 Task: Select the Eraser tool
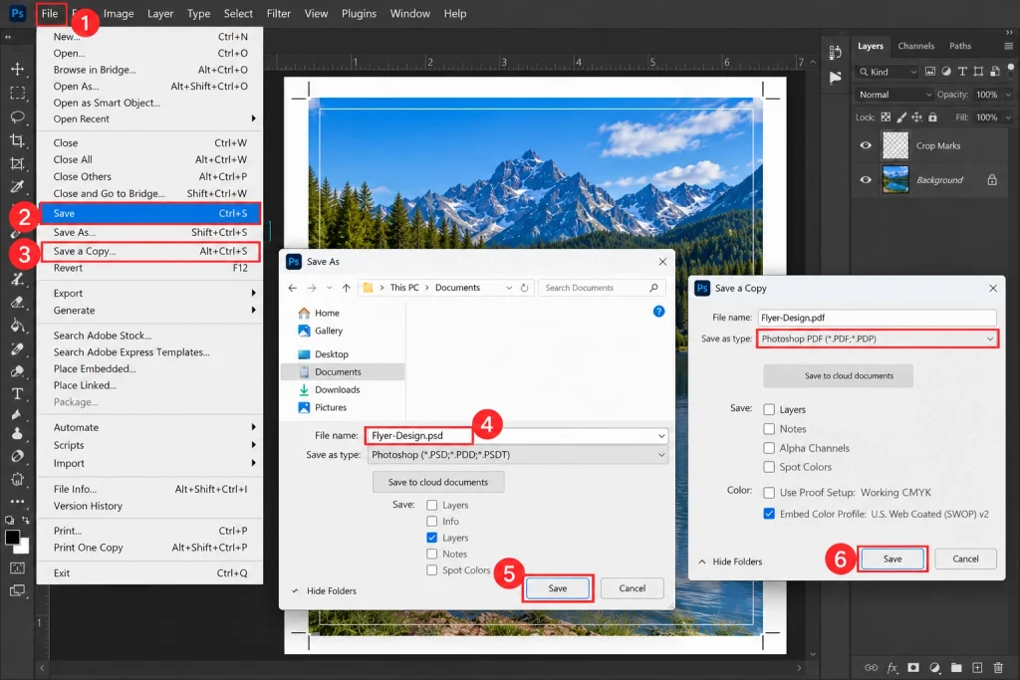click(x=18, y=303)
